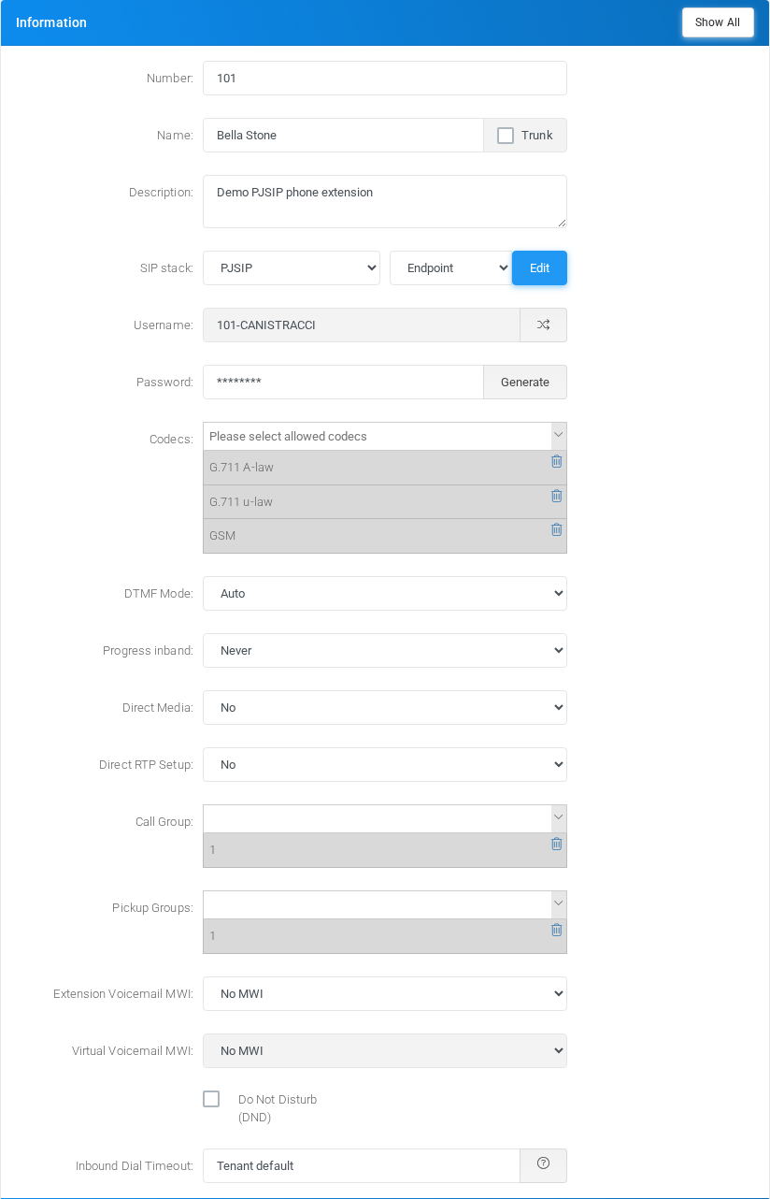The width and height of the screenshot is (770, 1199).
Task: Remove Pickup Group 1 with trash icon
Action: click(x=557, y=930)
